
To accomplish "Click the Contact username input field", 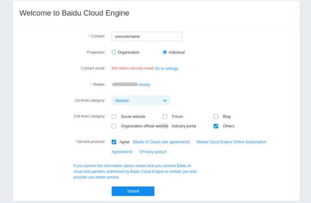I will coord(147,36).
